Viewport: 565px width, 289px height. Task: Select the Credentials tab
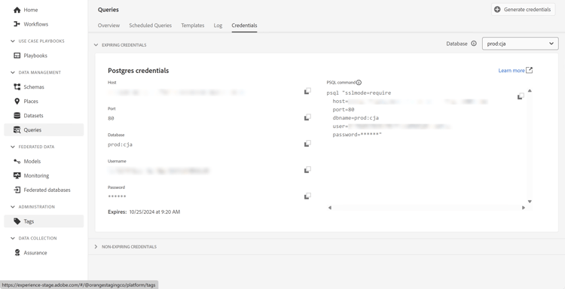(244, 25)
